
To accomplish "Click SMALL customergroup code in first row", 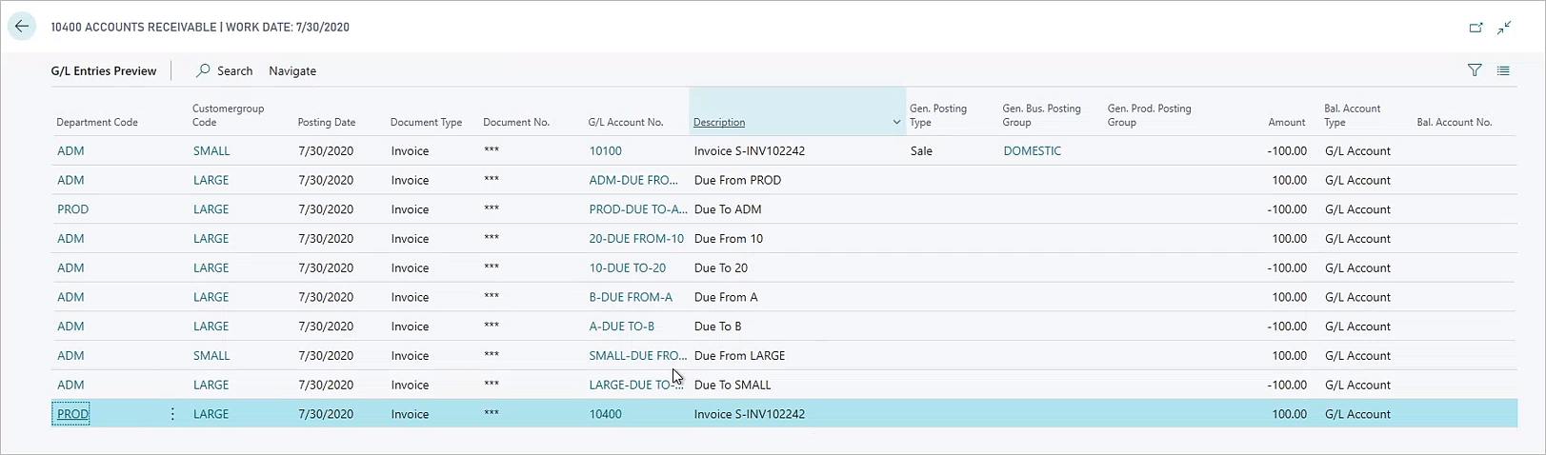I will [x=211, y=151].
